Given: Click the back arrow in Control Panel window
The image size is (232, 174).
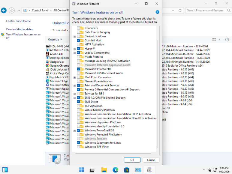Looking at the screenshot, I should coord(4,10).
